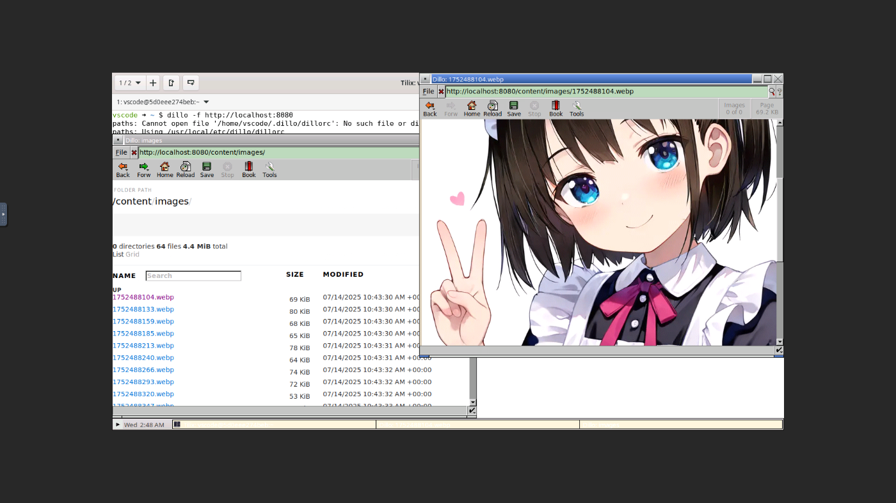Click search magnifier icon beside webp URL
The height and width of the screenshot is (503, 896).
click(x=772, y=91)
